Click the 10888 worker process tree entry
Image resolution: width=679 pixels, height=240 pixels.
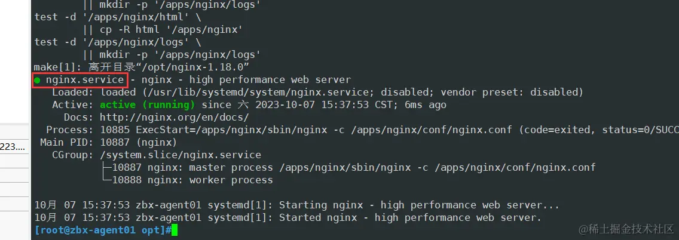192,180
